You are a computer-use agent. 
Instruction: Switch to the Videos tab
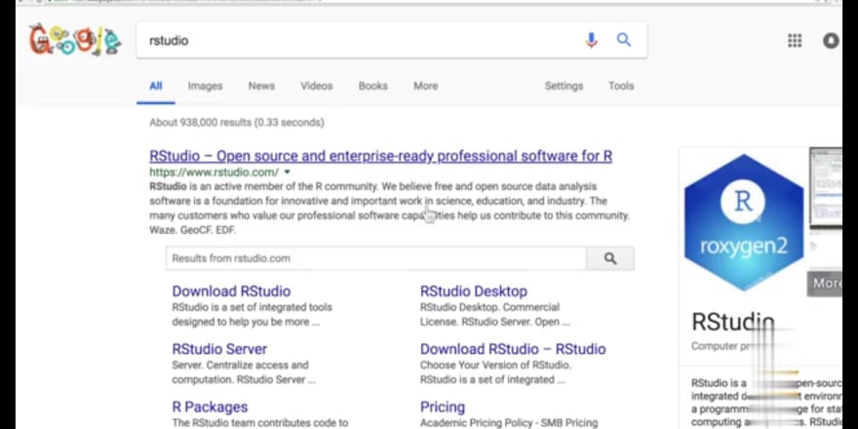click(x=316, y=86)
